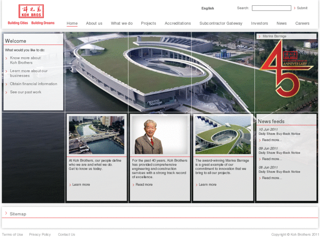Open 'Obtain financial information' link
The width and height of the screenshot is (320, 240).
(x=34, y=84)
